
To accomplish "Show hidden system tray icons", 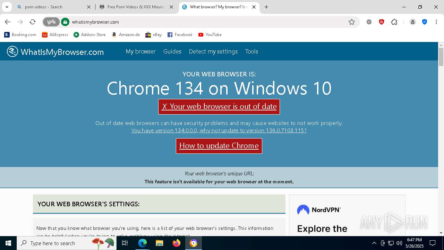I will pos(374,243).
